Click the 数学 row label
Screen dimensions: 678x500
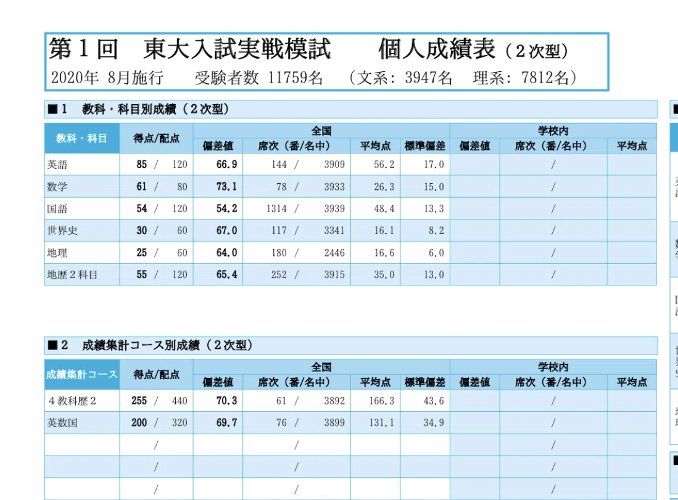coord(57,187)
